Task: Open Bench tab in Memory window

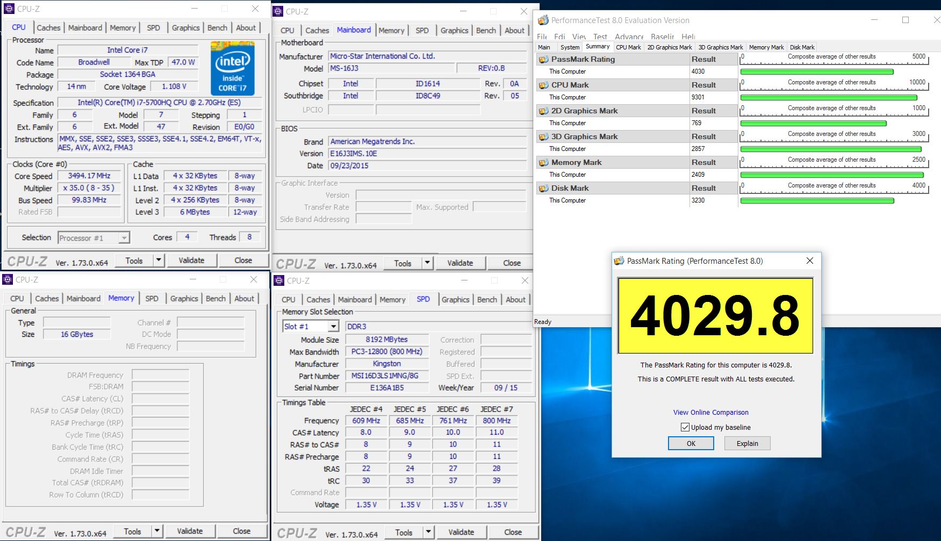Action: point(216,298)
